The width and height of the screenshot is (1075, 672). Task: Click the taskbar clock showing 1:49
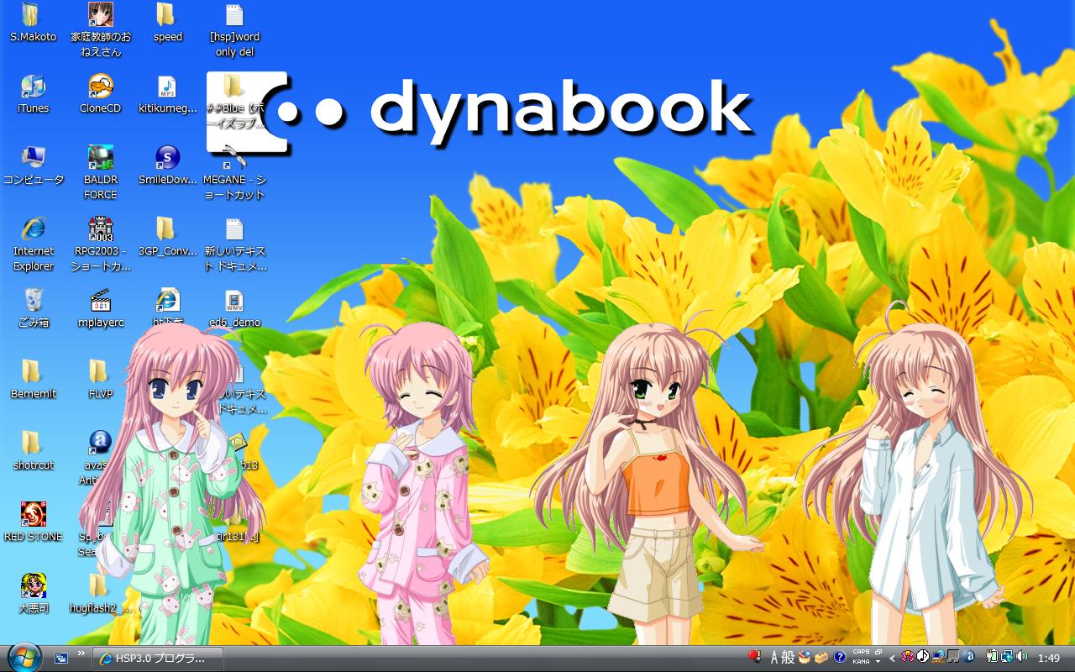click(x=1049, y=658)
